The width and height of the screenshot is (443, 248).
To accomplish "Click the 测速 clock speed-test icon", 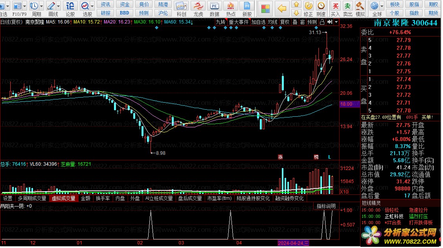I will [321, 5].
